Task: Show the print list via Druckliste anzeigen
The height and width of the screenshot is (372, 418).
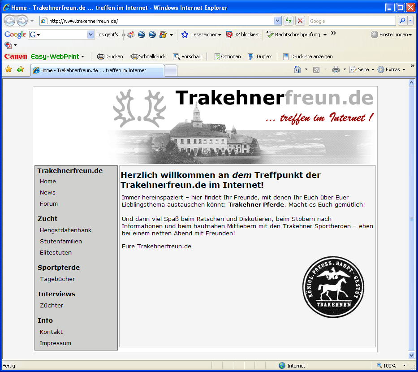Action: (308, 56)
